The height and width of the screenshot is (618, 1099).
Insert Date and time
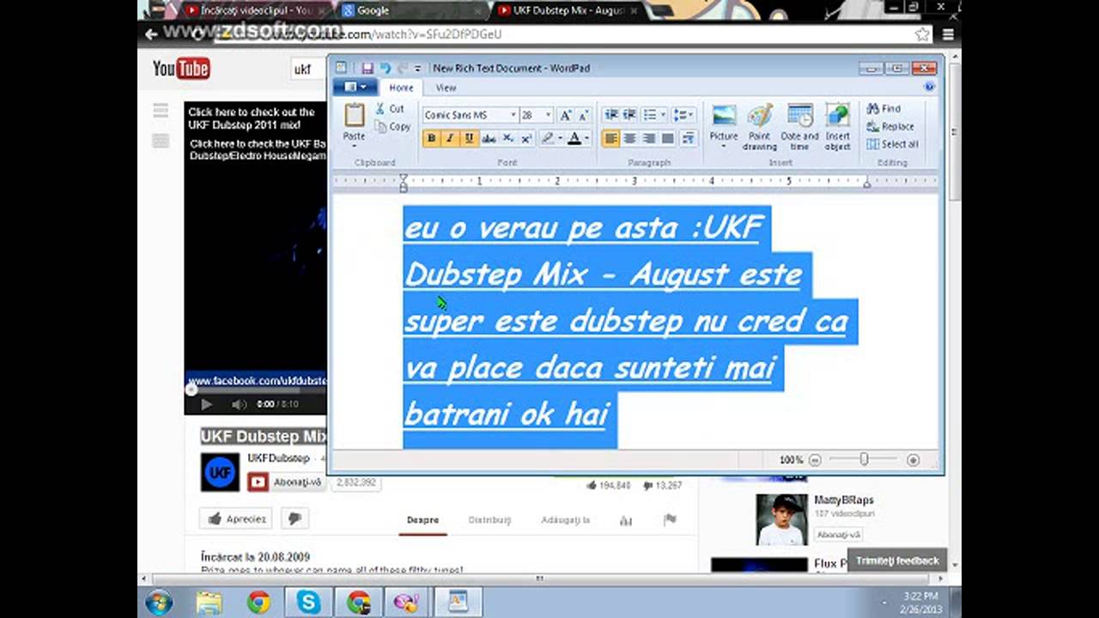click(x=799, y=125)
